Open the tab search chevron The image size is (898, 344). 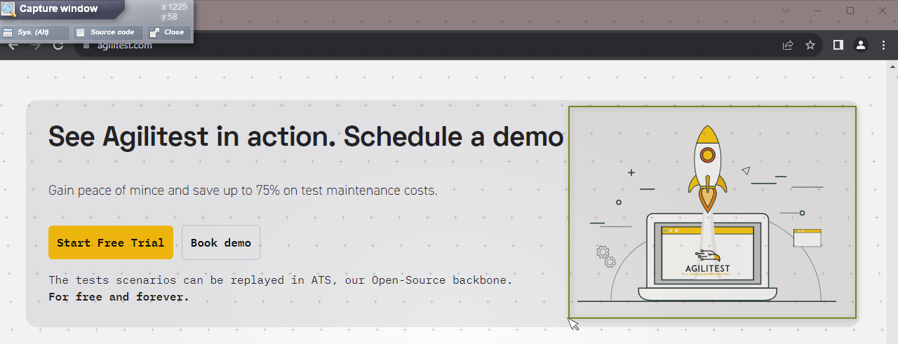785,11
